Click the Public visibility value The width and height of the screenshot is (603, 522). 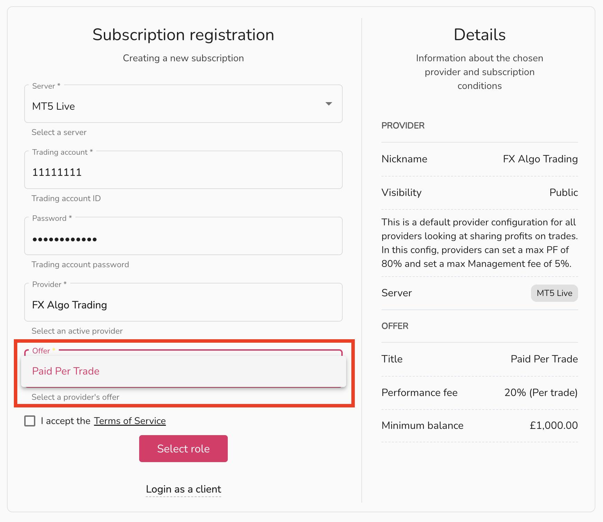[564, 192]
